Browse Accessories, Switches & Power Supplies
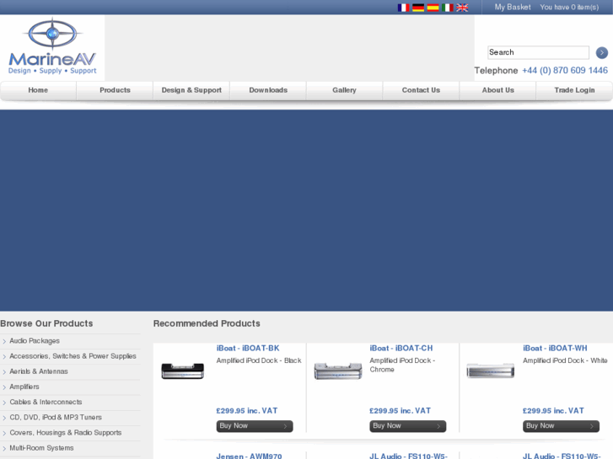Image resolution: width=613 pixels, height=459 pixels. 73,356
